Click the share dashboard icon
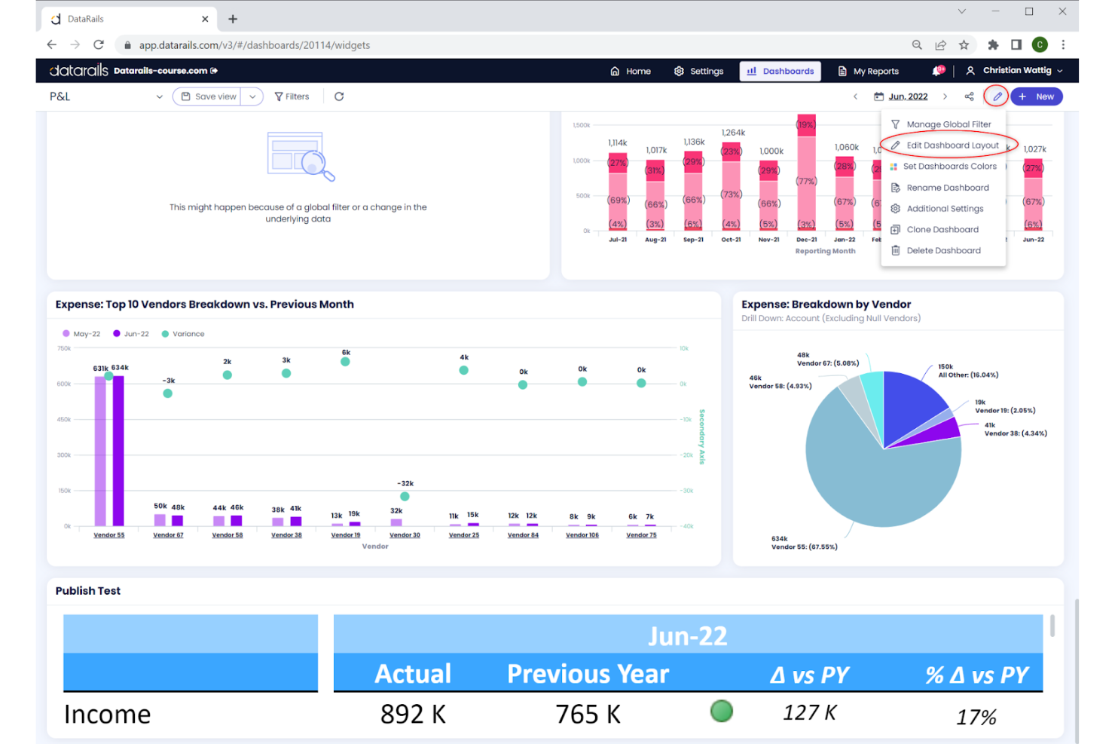This screenshot has height=744, width=1115. click(969, 96)
